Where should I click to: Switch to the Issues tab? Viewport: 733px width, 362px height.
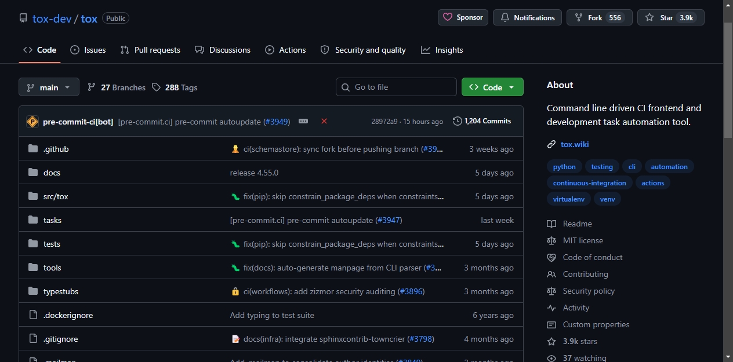88,50
